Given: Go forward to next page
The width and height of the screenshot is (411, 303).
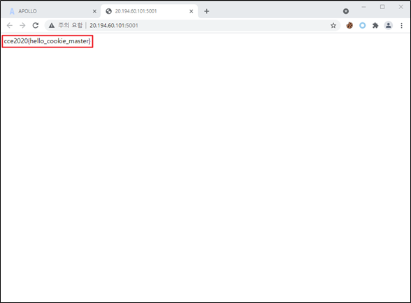Looking at the screenshot, I should [22, 25].
